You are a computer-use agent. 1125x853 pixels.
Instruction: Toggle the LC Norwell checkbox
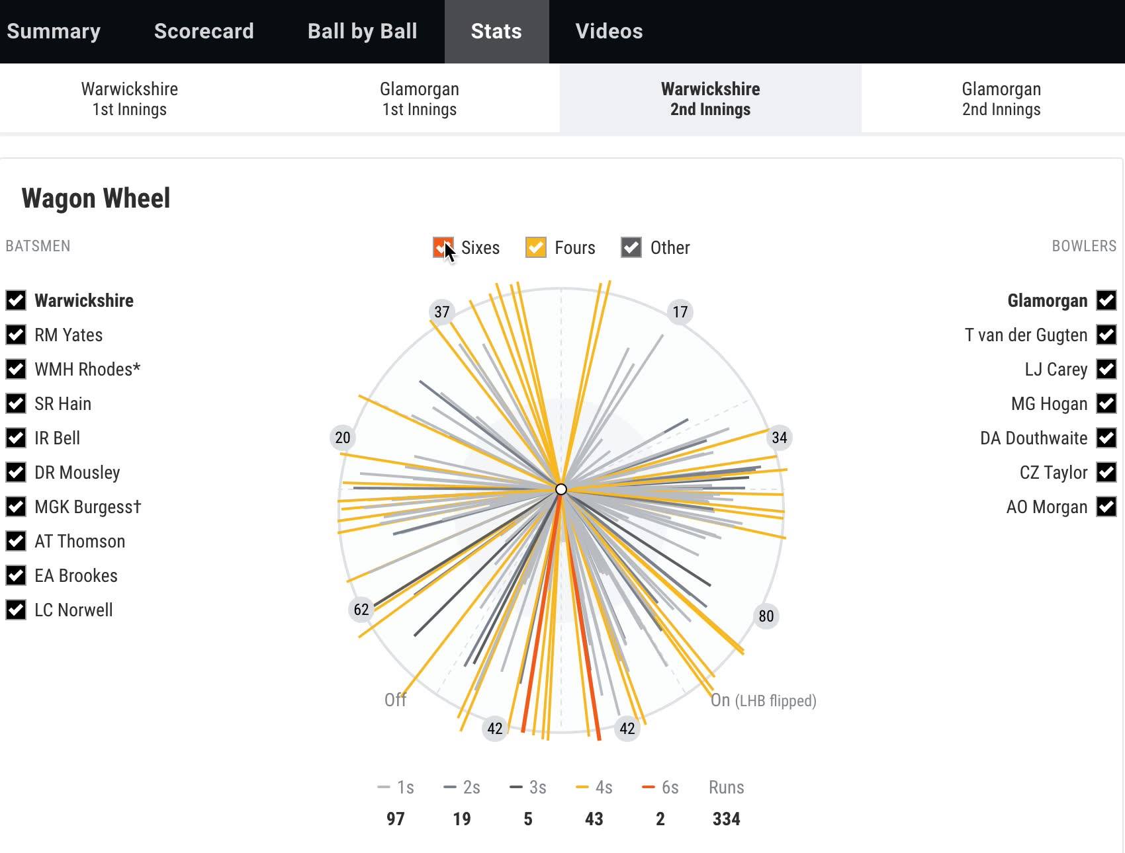[16, 610]
